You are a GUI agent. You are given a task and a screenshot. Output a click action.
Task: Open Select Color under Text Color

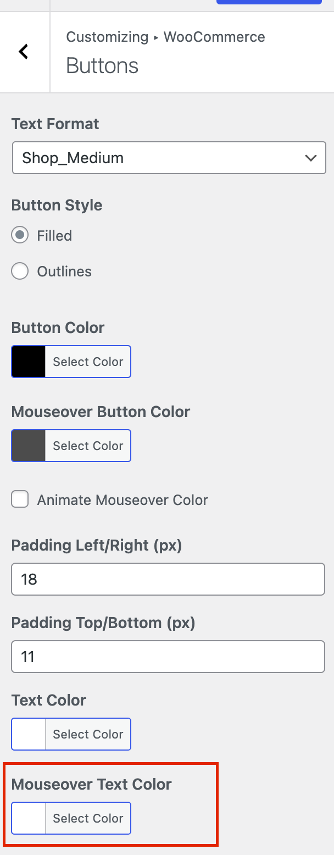click(88, 734)
